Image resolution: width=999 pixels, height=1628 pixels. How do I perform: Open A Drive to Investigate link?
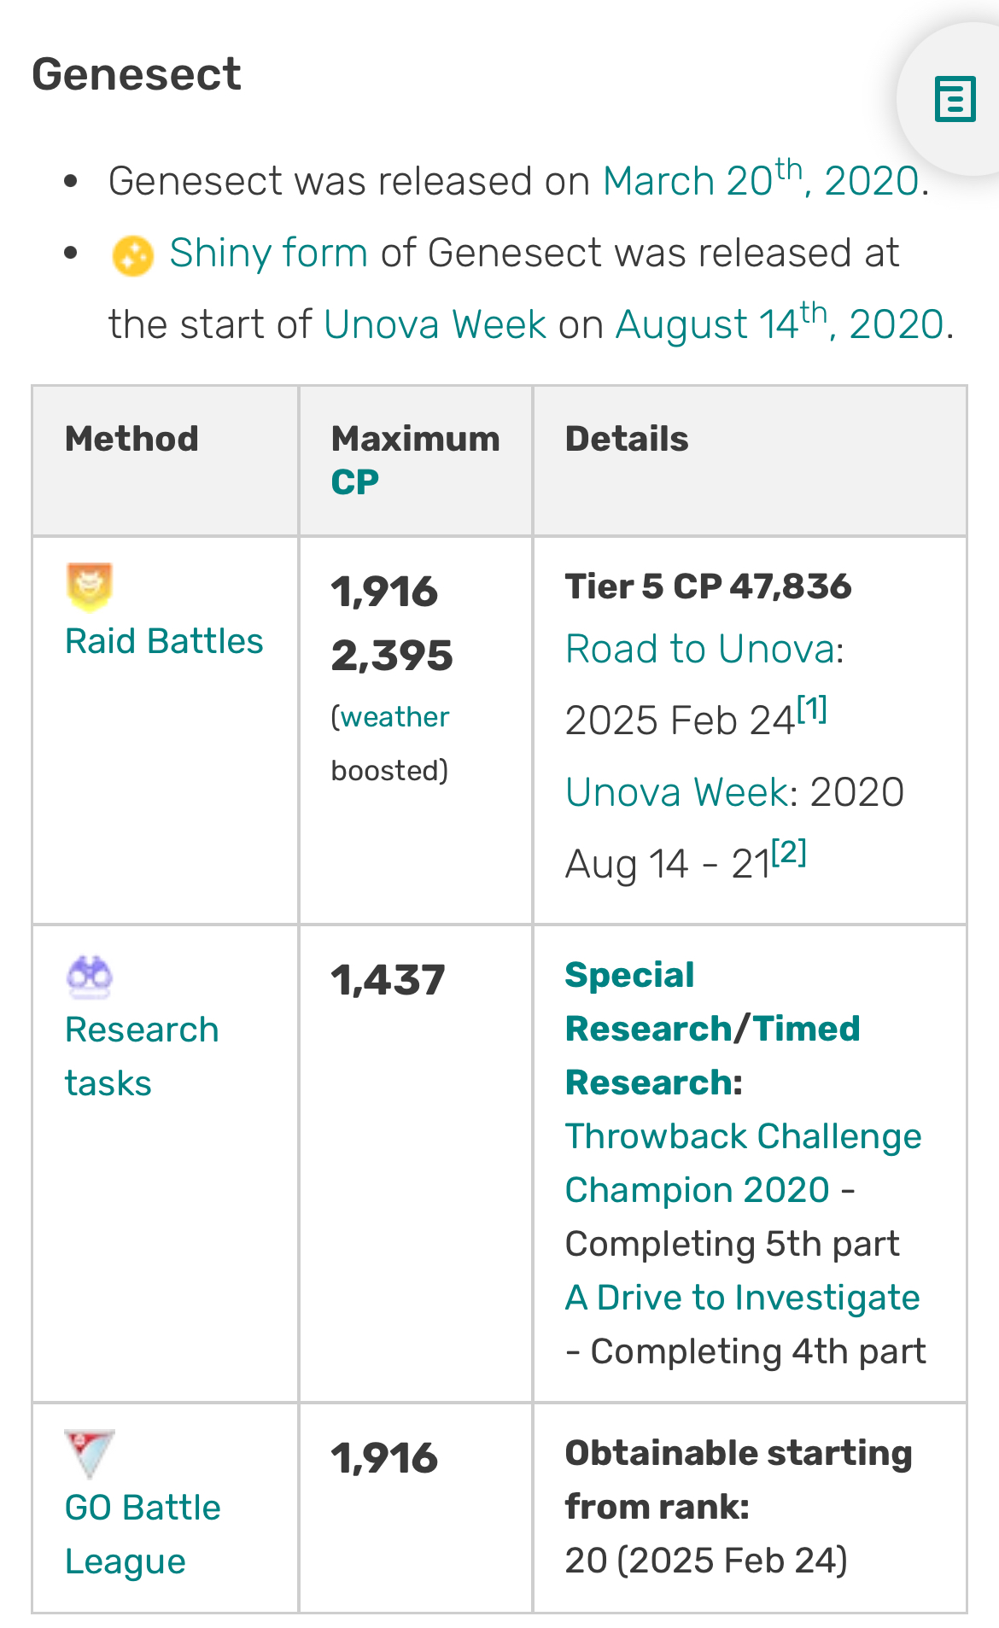tap(742, 1298)
